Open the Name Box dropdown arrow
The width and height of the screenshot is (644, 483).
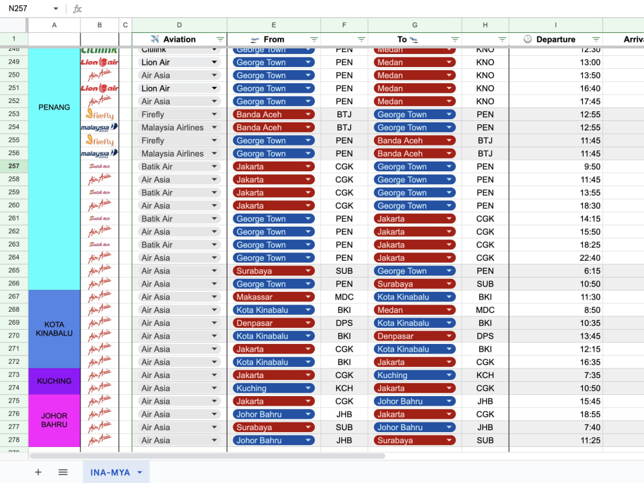point(56,8)
